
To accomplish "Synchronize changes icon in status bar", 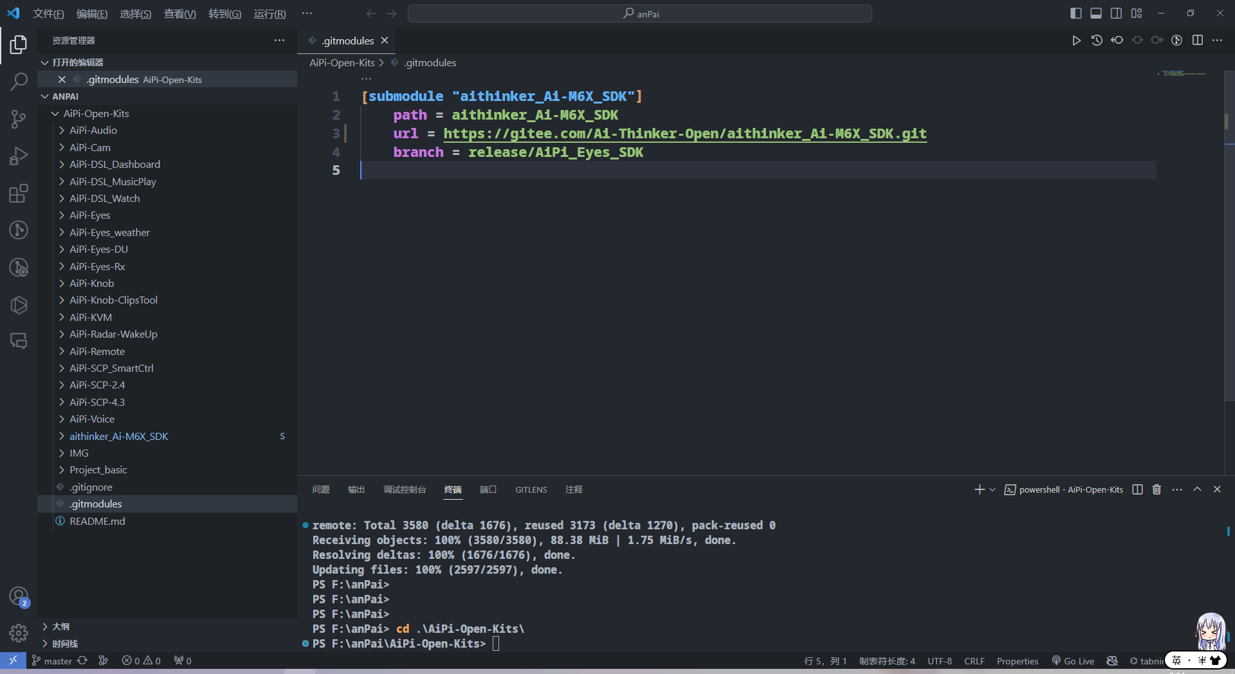I will [82, 660].
